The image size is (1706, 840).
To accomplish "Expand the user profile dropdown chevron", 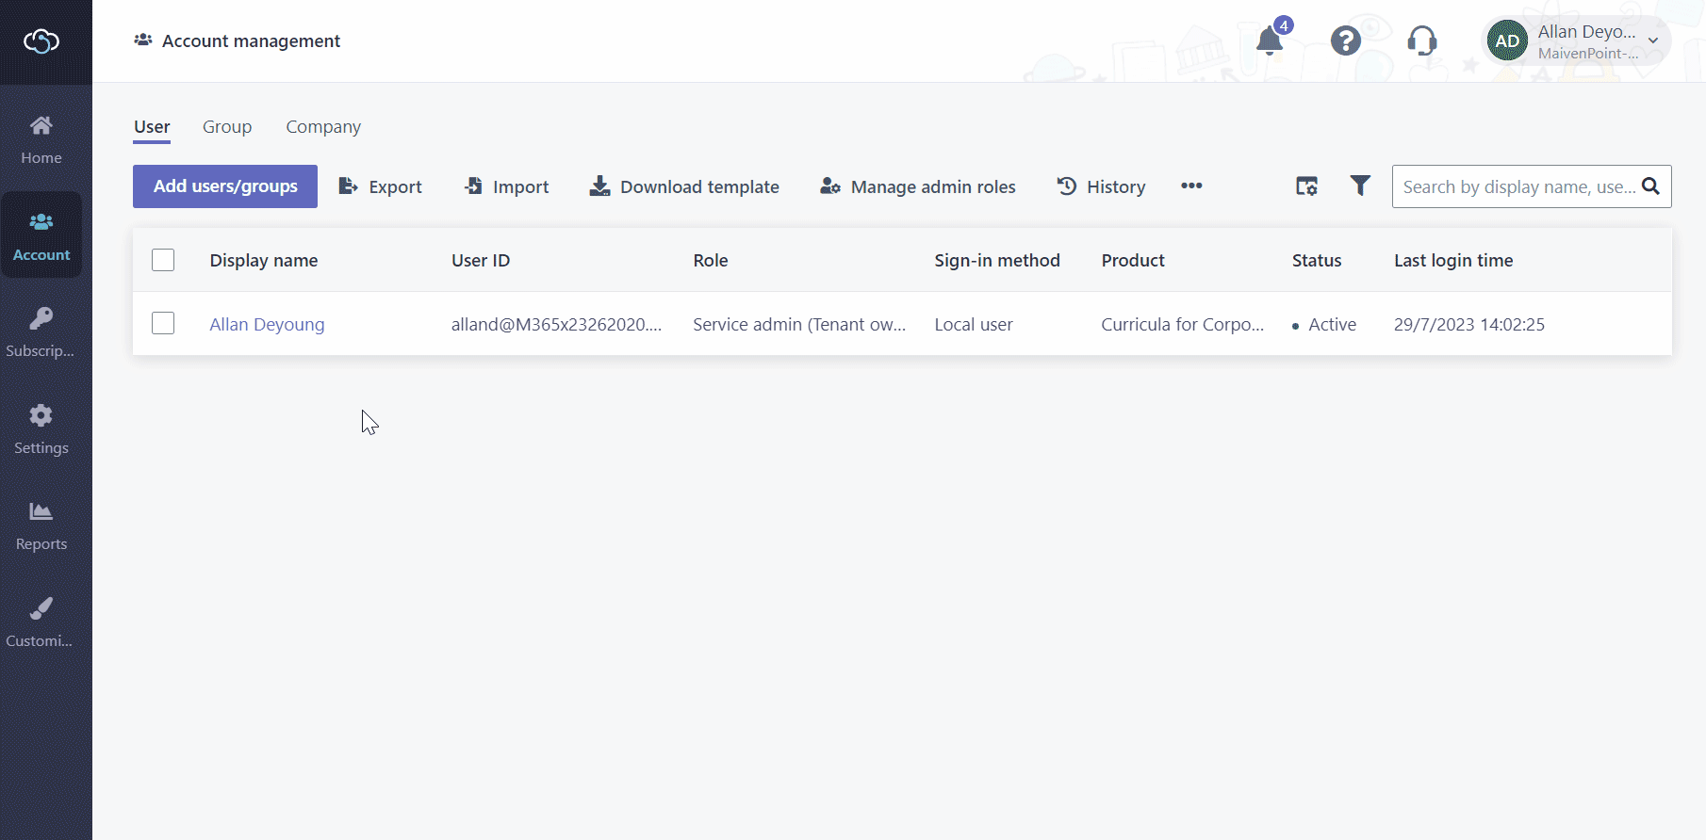I will click(x=1653, y=40).
